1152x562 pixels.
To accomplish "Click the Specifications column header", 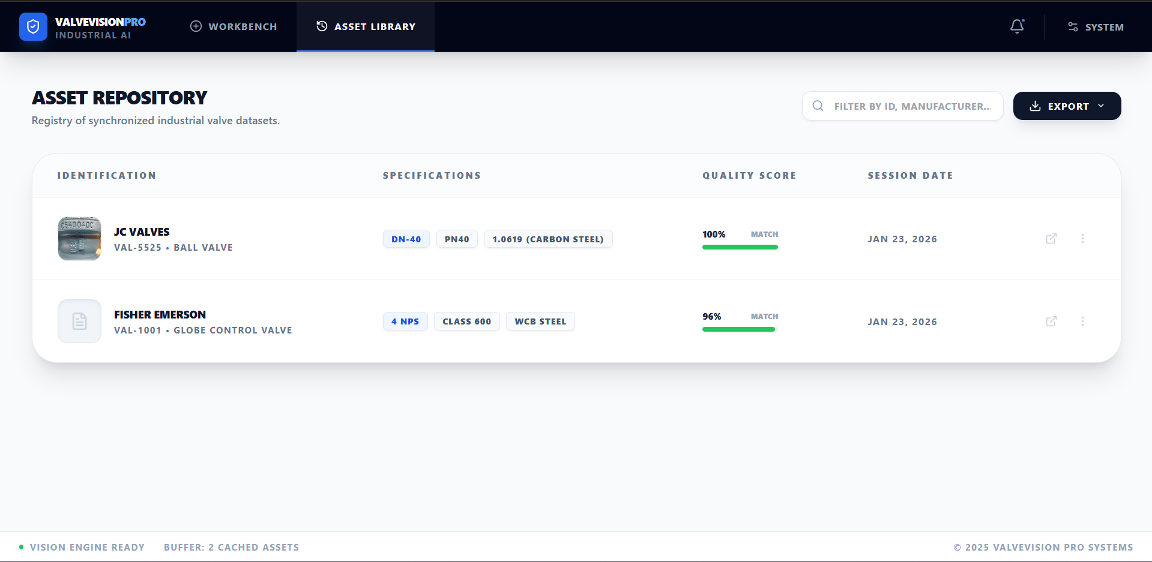I will click(432, 176).
